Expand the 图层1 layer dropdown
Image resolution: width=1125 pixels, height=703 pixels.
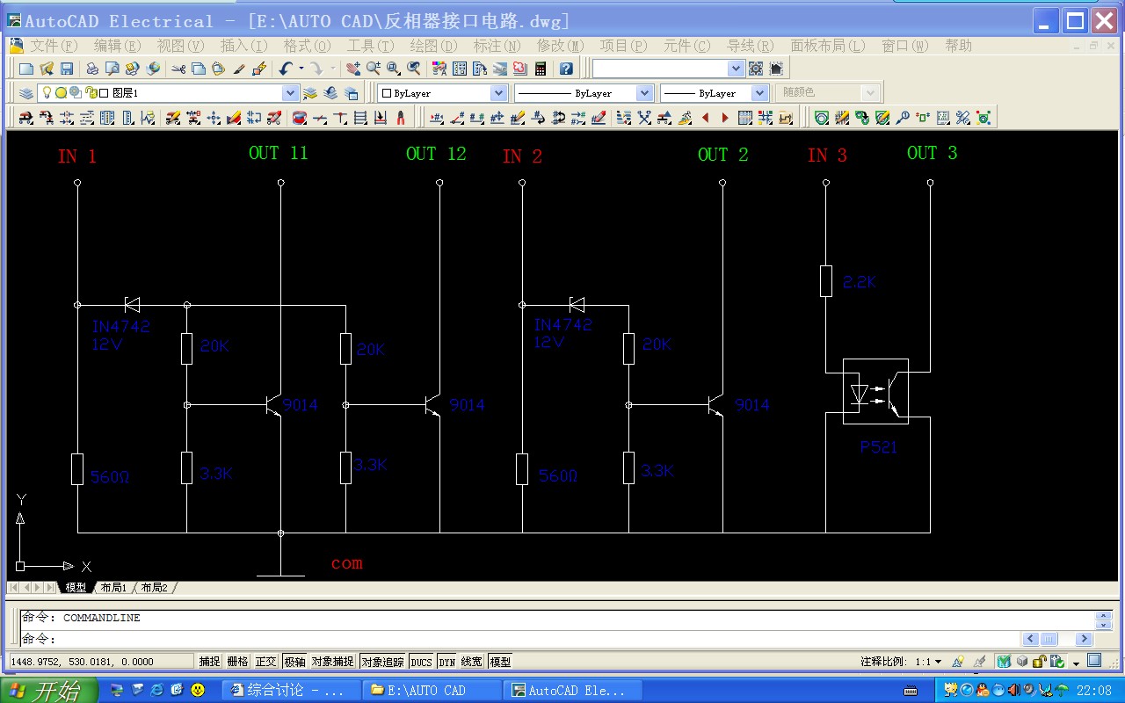[x=290, y=93]
